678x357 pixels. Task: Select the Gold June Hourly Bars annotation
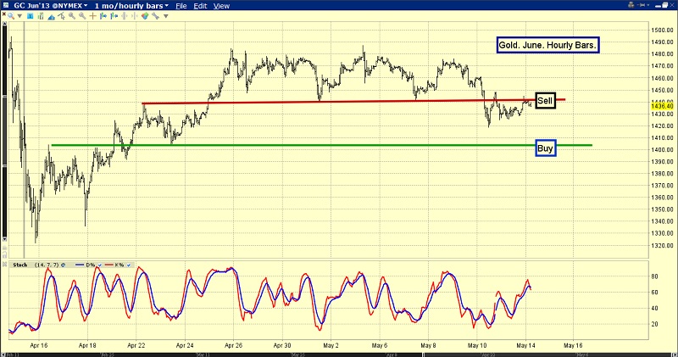(547, 44)
